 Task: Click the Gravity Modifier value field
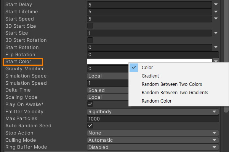[108, 68]
